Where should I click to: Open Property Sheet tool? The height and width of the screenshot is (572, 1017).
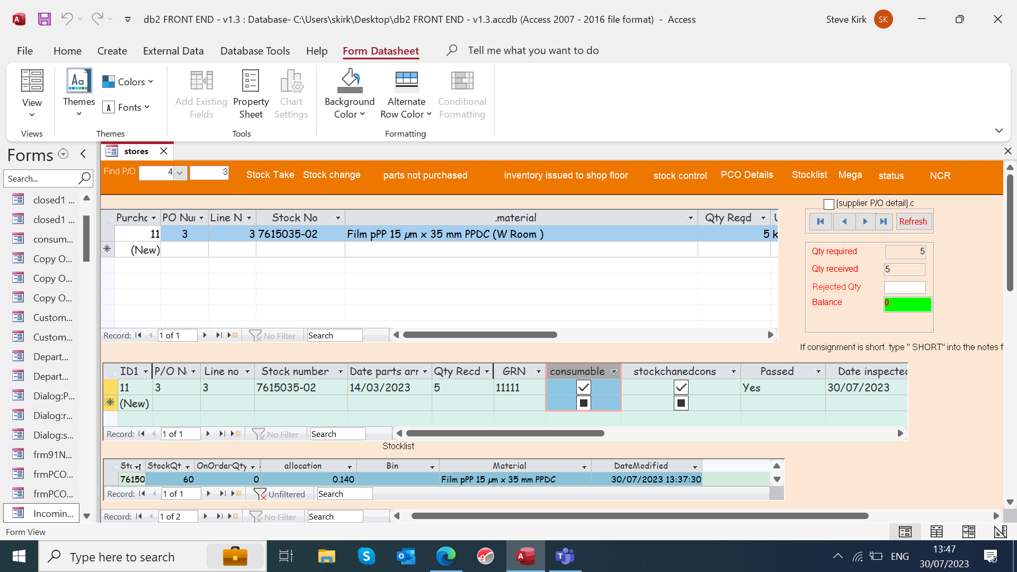pos(251,94)
